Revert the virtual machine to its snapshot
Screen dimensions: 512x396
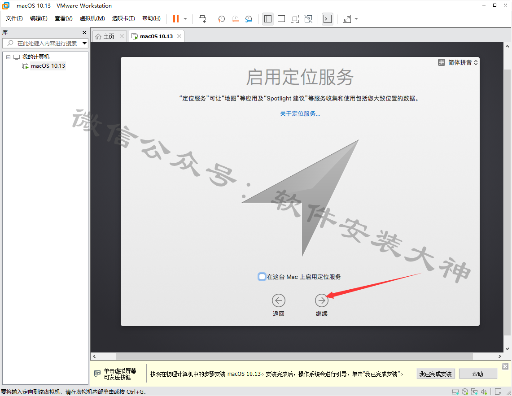[x=235, y=19]
